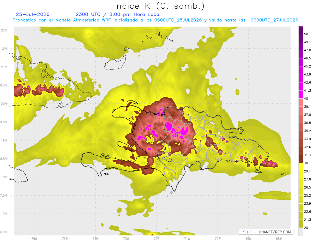Screen dimensions: 313x242
Task: Click the "22N" latitude label
Action: [x=4, y=30]
